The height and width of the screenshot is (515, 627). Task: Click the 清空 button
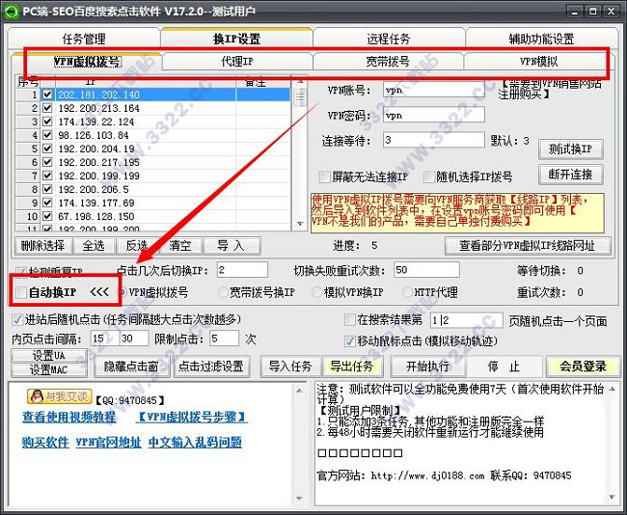coord(180,246)
